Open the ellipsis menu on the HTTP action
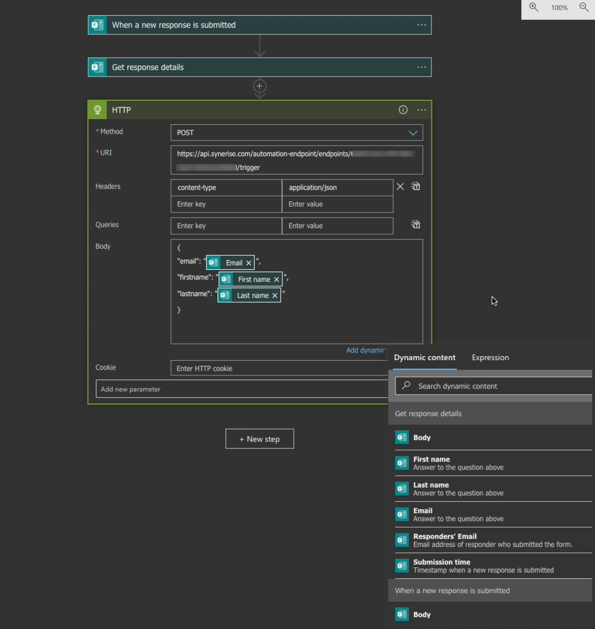This screenshot has height=629, width=595. pos(421,110)
